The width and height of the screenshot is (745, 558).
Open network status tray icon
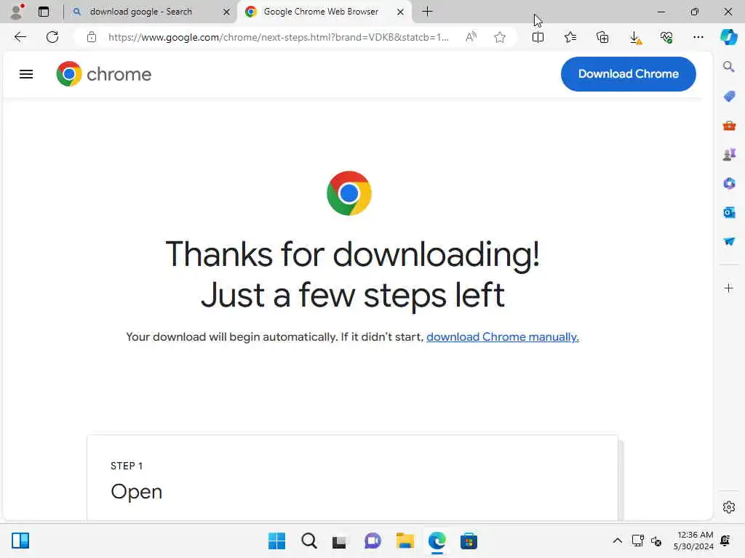click(637, 541)
